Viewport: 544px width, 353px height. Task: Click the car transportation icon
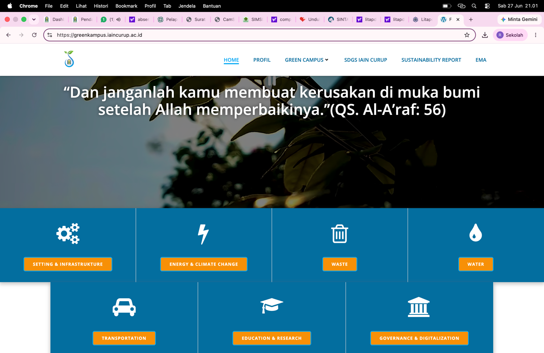tap(124, 307)
